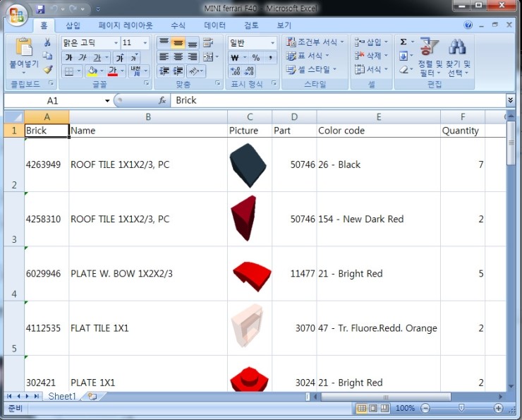This screenshot has height=420, width=522.
Task: Decrease the font size
Action: pyautogui.click(x=134, y=58)
